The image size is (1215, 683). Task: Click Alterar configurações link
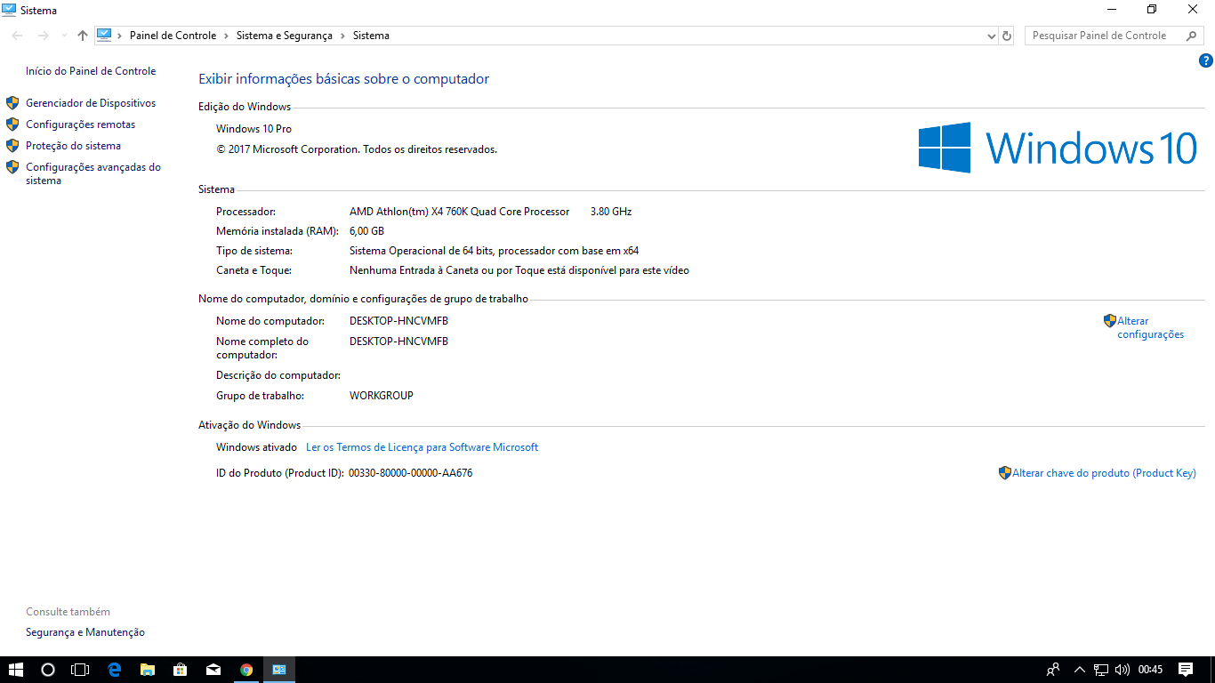point(1151,327)
